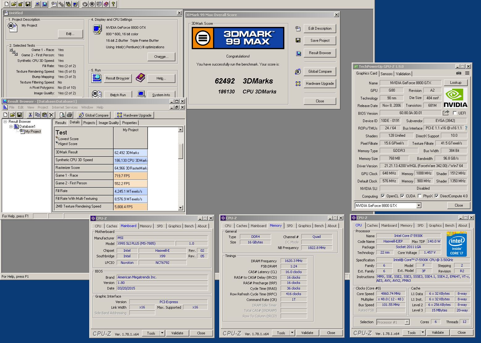
Task: Click the Help... button in the 3DMark Run section
Action: [x=161, y=78]
